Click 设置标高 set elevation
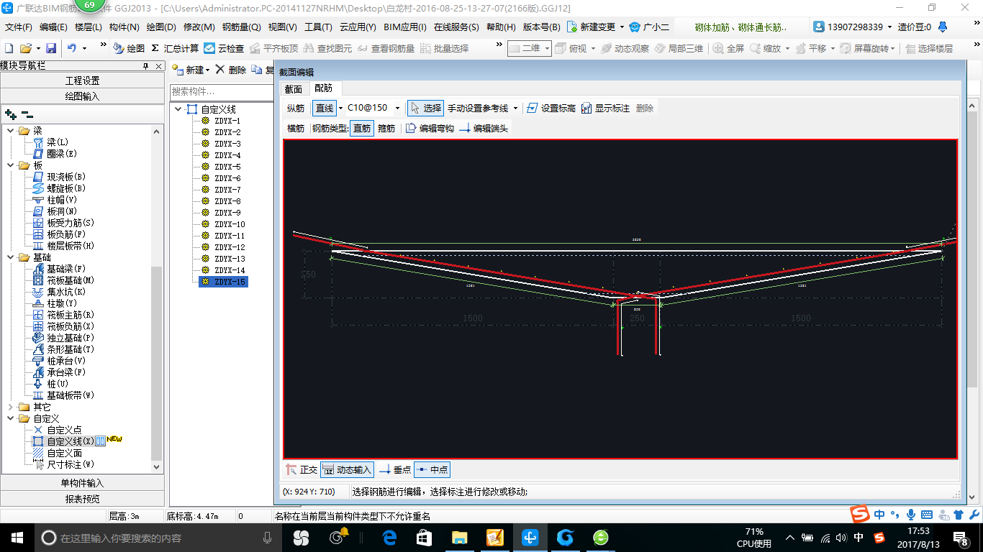983x552 pixels. tap(551, 108)
